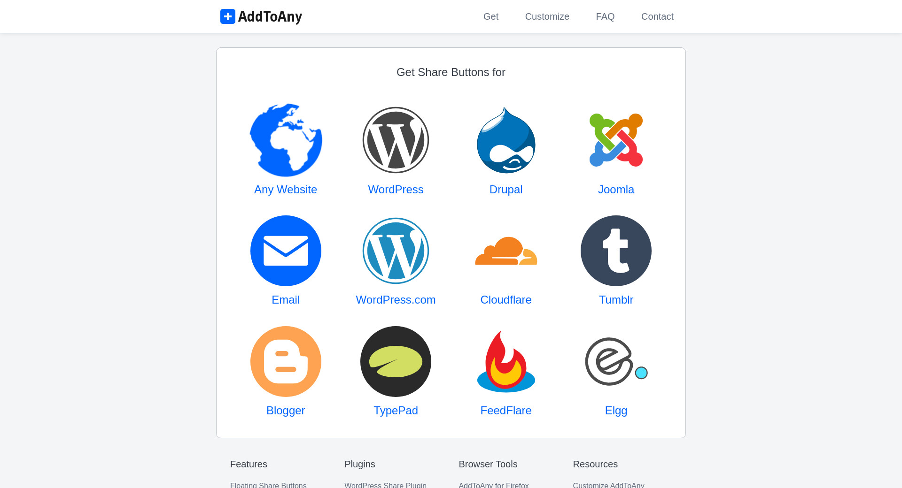
Task: Select the TypePad leaf icon
Action: [396, 361]
